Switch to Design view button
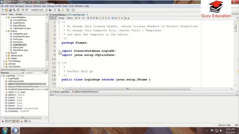The image size is (239, 134). 61,18
